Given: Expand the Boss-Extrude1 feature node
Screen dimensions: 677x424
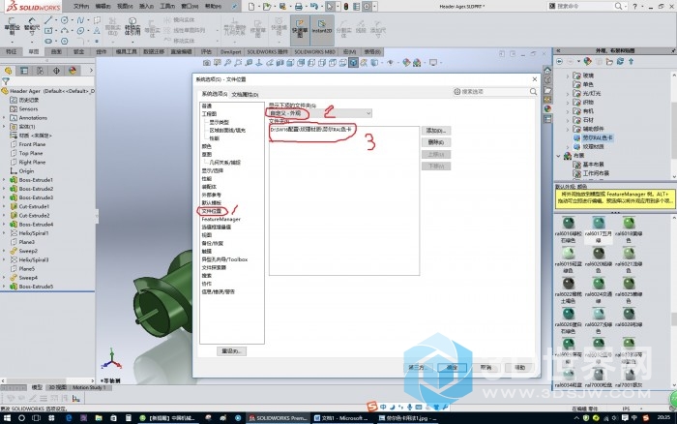Looking at the screenshot, I should 6,179.
